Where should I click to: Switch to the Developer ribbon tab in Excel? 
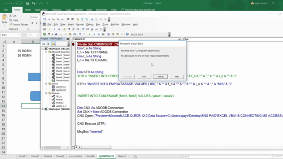pyautogui.click(x=101, y=10)
